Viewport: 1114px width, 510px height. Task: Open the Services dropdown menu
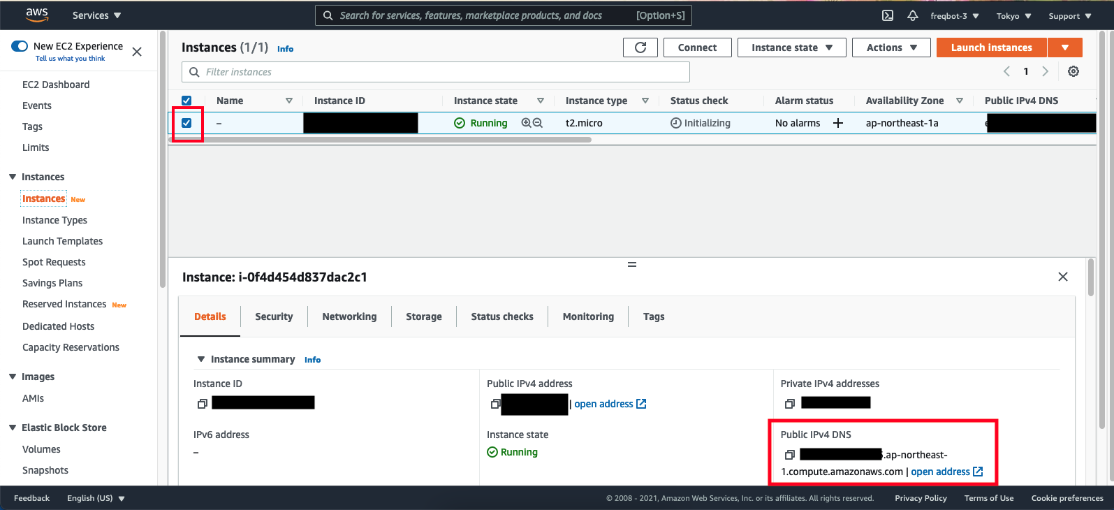click(97, 15)
